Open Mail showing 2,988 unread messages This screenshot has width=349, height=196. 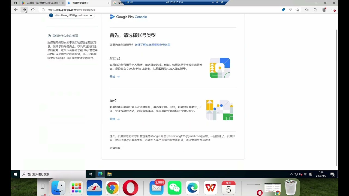pos(156,187)
